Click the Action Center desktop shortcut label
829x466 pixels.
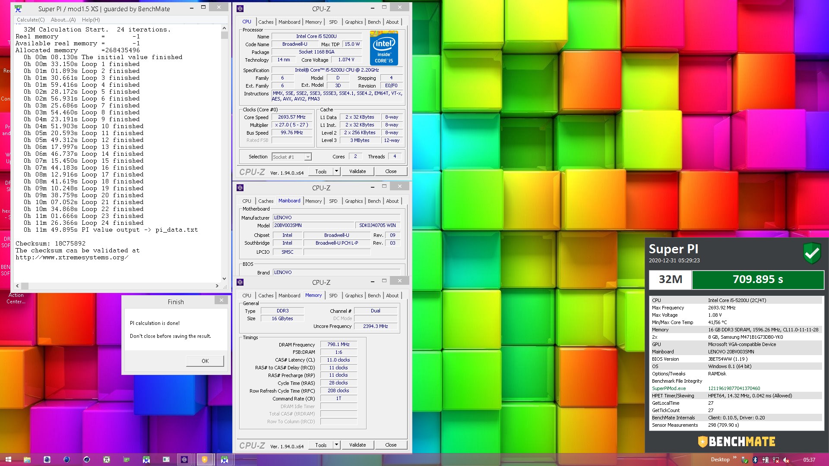click(16, 299)
